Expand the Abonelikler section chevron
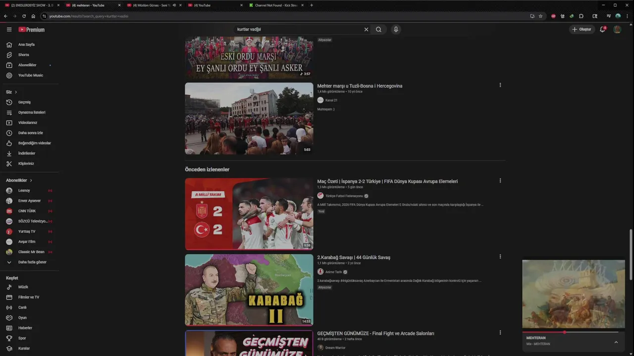634x356 pixels. [31, 180]
